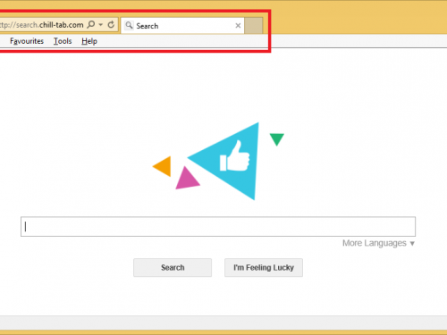
Task: Open the Favourites menu
Action: tap(27, 41)
